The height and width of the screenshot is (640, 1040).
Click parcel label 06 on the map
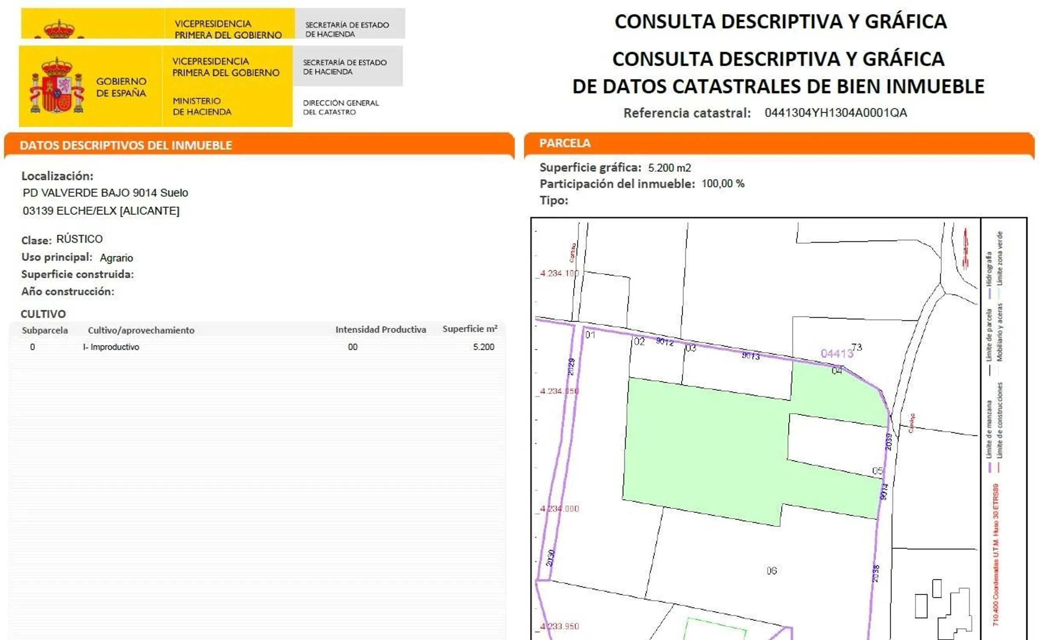click(x=771, y=570)
